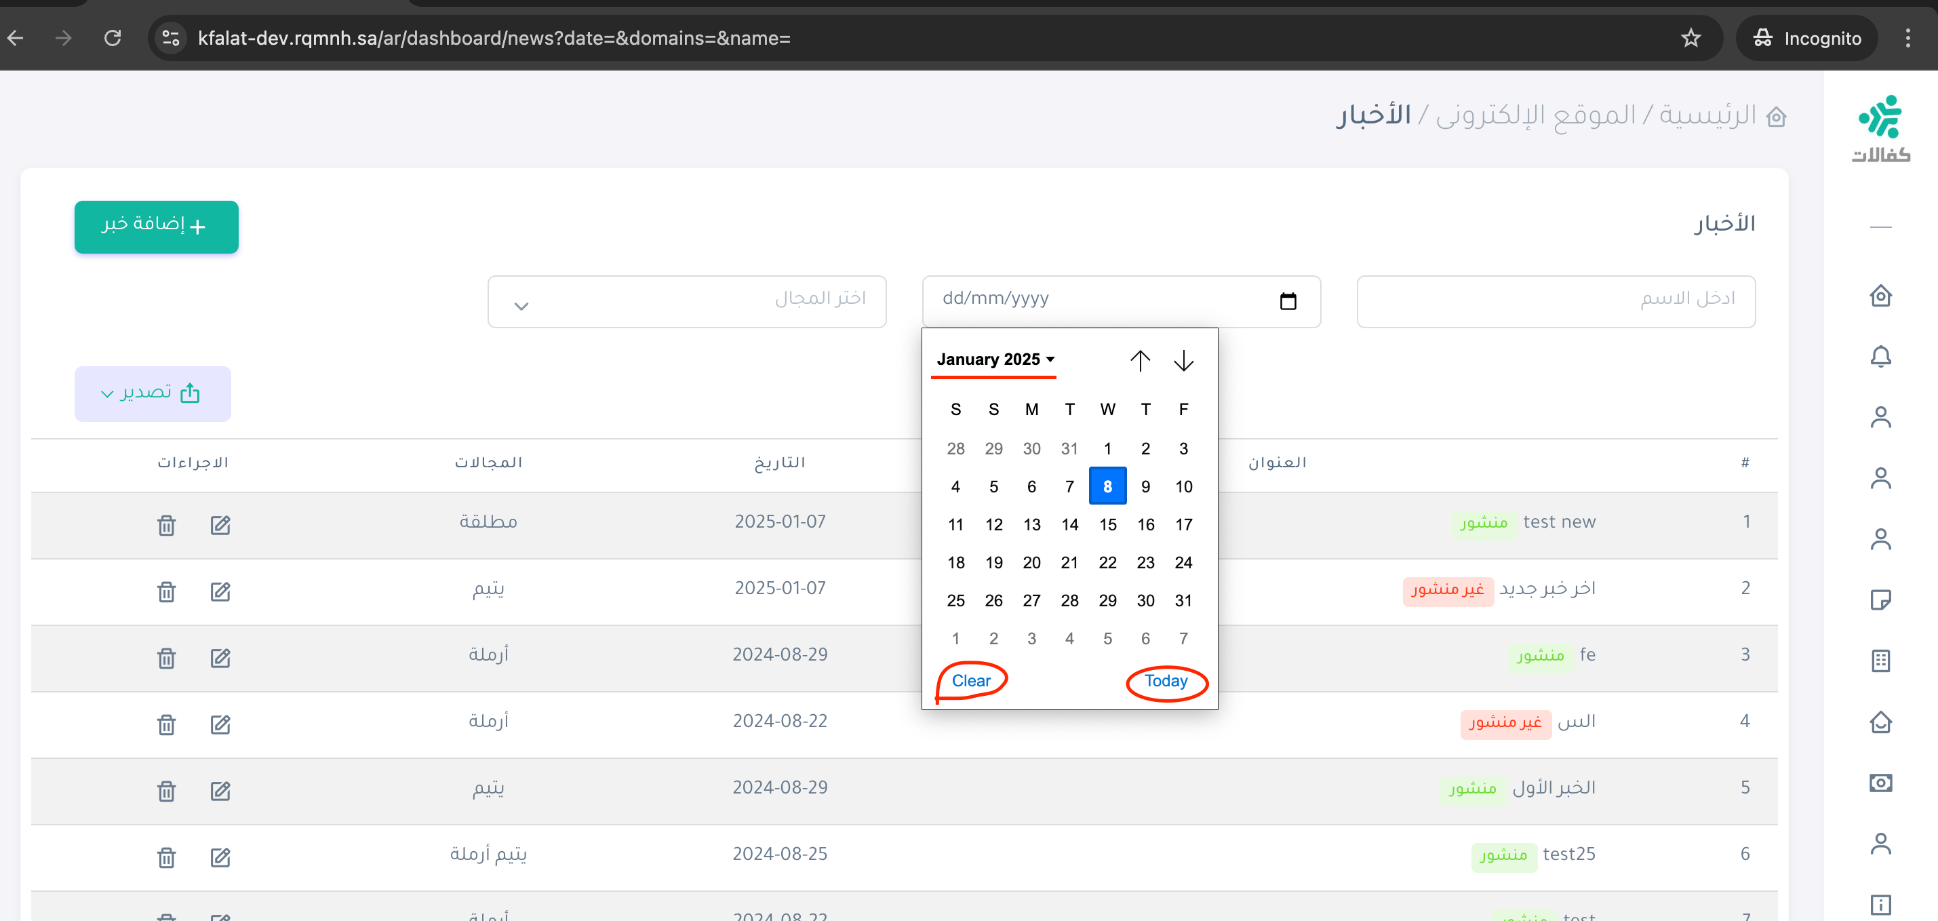
Task: Click edit icon for row with date 2024-08-25
Action: coord(220,857)
